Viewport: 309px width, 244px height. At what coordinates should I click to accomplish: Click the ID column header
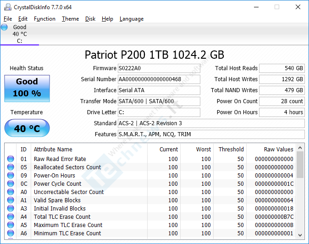coord(23,150)
